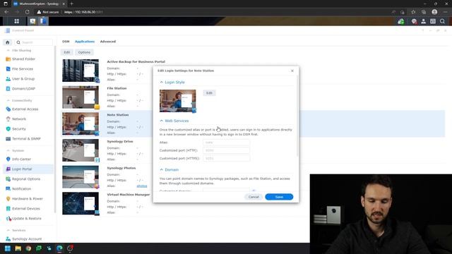Image resolution: width=452 pixels, height=254 pixels.
Task: Open the DSM widgets panel icon
Action: [433, 21]
